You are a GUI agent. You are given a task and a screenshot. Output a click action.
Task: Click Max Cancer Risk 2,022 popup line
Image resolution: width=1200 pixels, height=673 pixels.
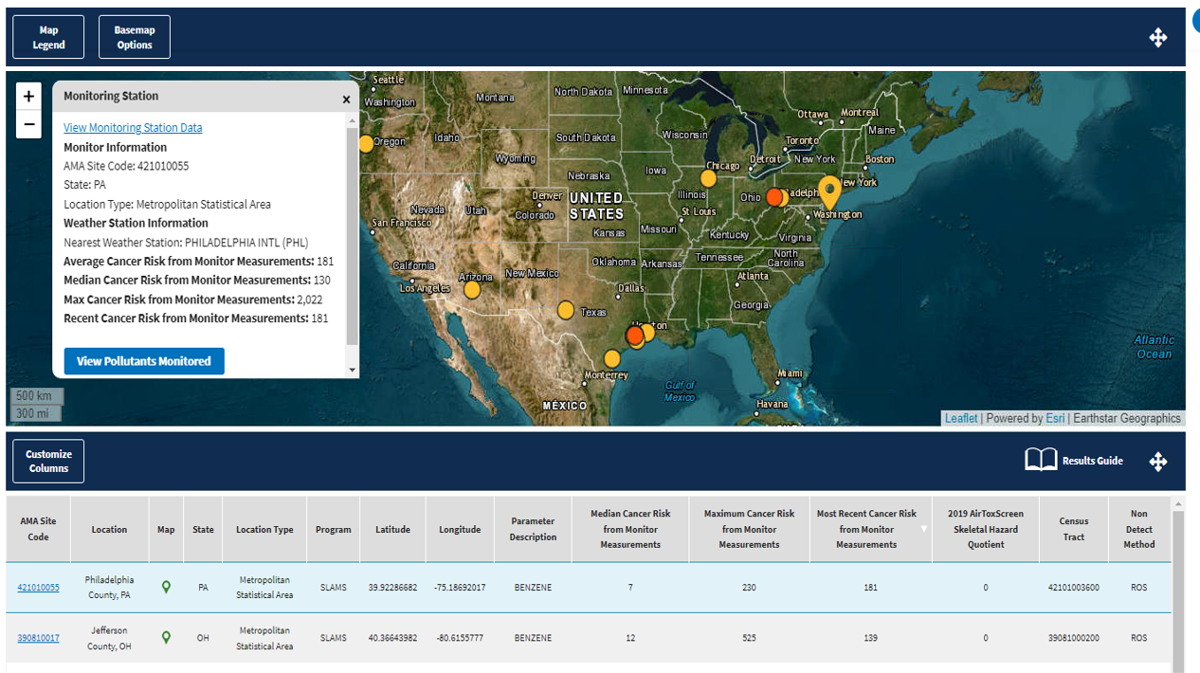193,300
